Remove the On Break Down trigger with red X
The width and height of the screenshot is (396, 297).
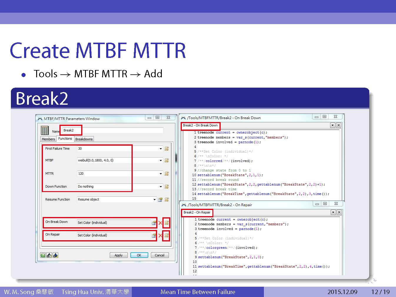(x=160, y=223)
